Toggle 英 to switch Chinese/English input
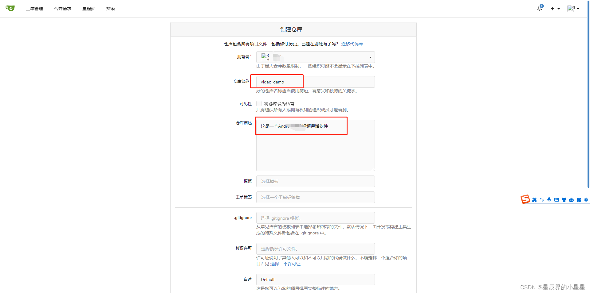 coord(534,200)
